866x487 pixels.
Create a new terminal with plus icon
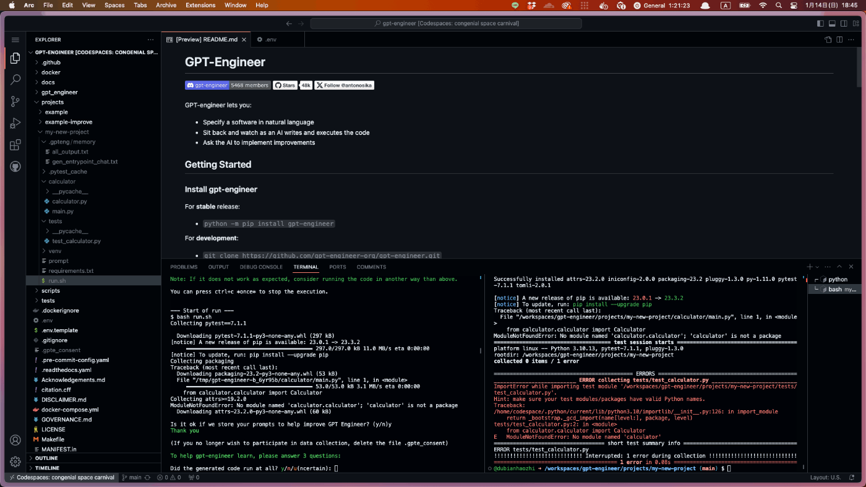click(809, 267)
